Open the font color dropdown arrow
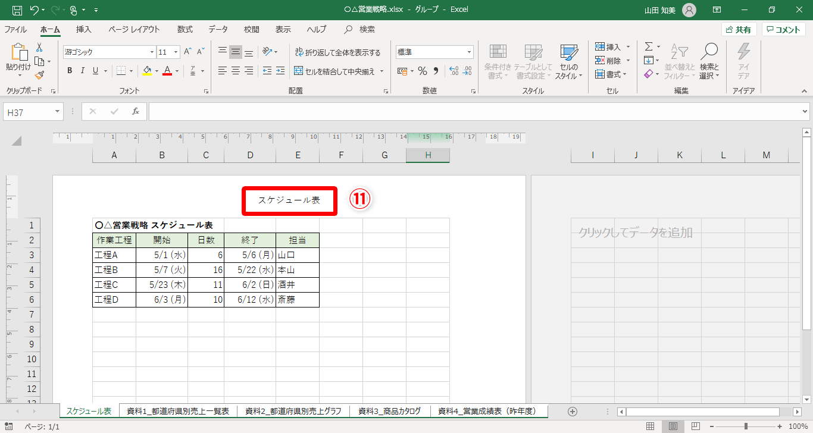 coord(177,71)
